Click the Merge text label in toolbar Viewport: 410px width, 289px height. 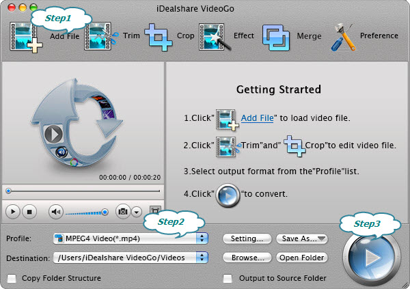[309, 36]
